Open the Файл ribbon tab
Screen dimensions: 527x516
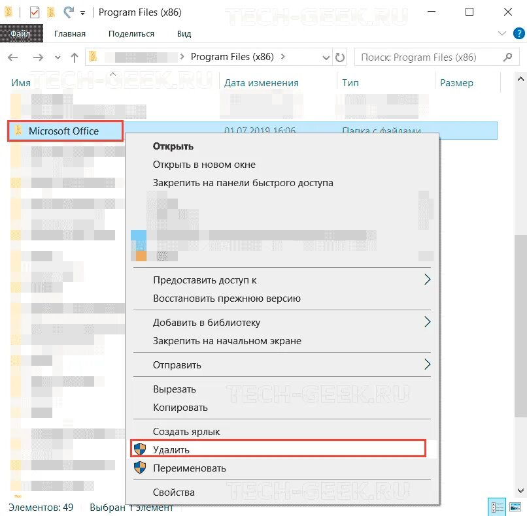tap(21, 33)
